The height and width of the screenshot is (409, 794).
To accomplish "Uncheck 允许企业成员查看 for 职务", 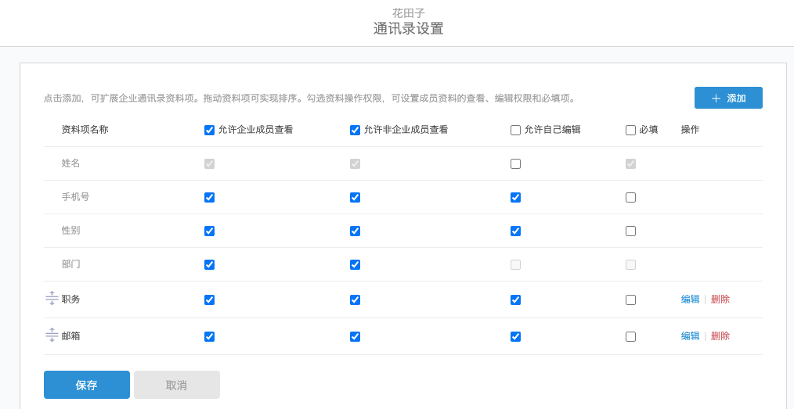I will point(209,300).
